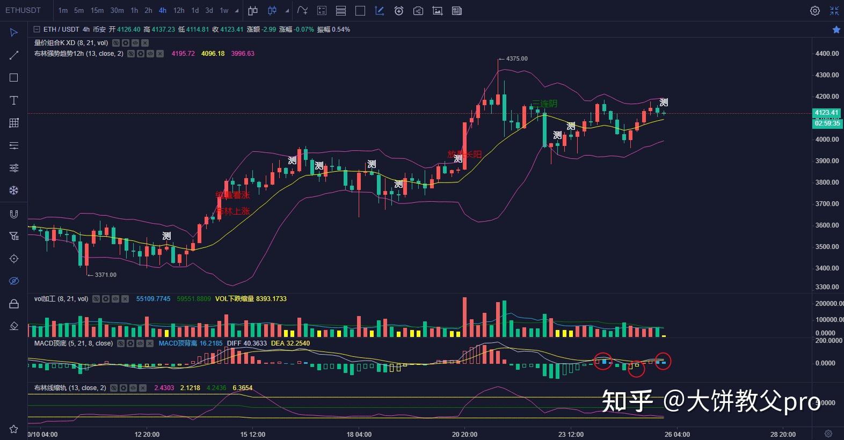Click the 26 04:00 time axis label
Image resolution: width=844 pixels, height=440 pixels.
point(677,434)
